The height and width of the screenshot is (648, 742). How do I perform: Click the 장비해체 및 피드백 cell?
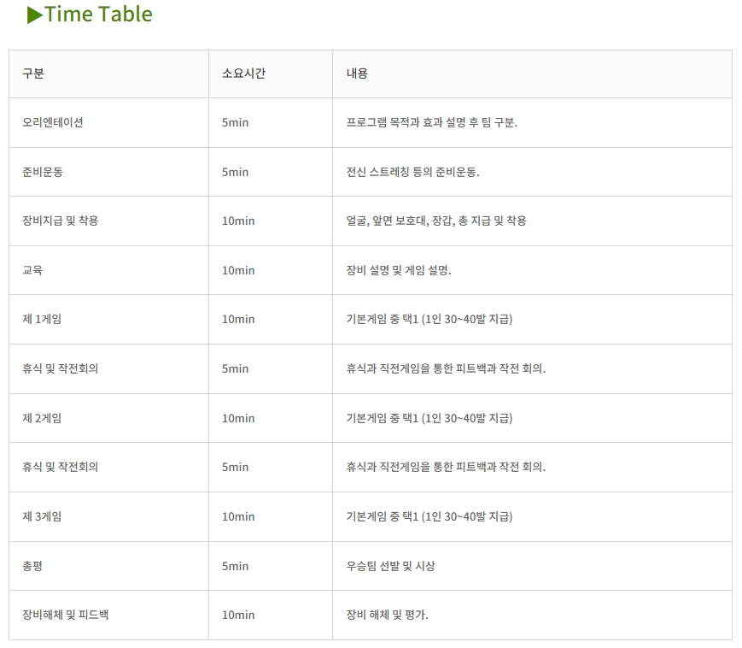click(x=65, y=615)
